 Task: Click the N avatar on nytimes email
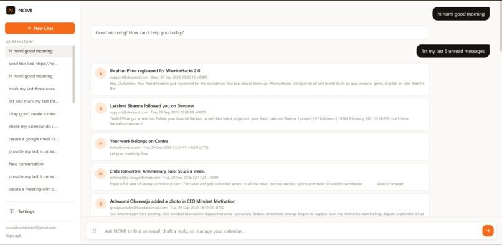(100, 173)
